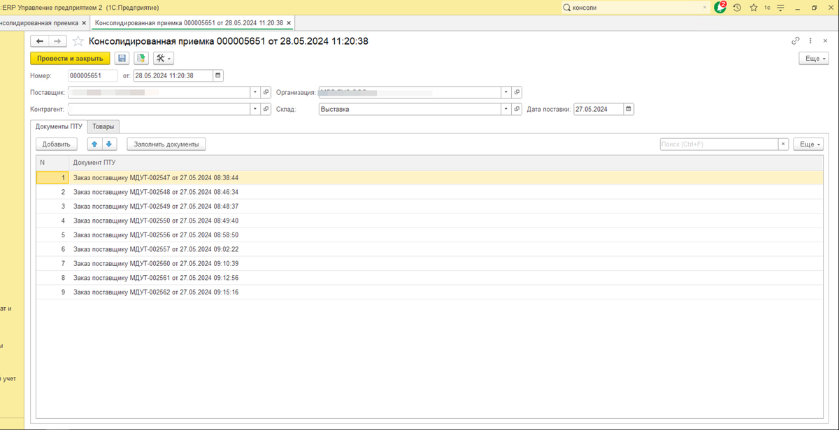This screenshot has width=839, height=430.
Task: Expand the Контрагент dropdown arrow
Action: (256, 109)
